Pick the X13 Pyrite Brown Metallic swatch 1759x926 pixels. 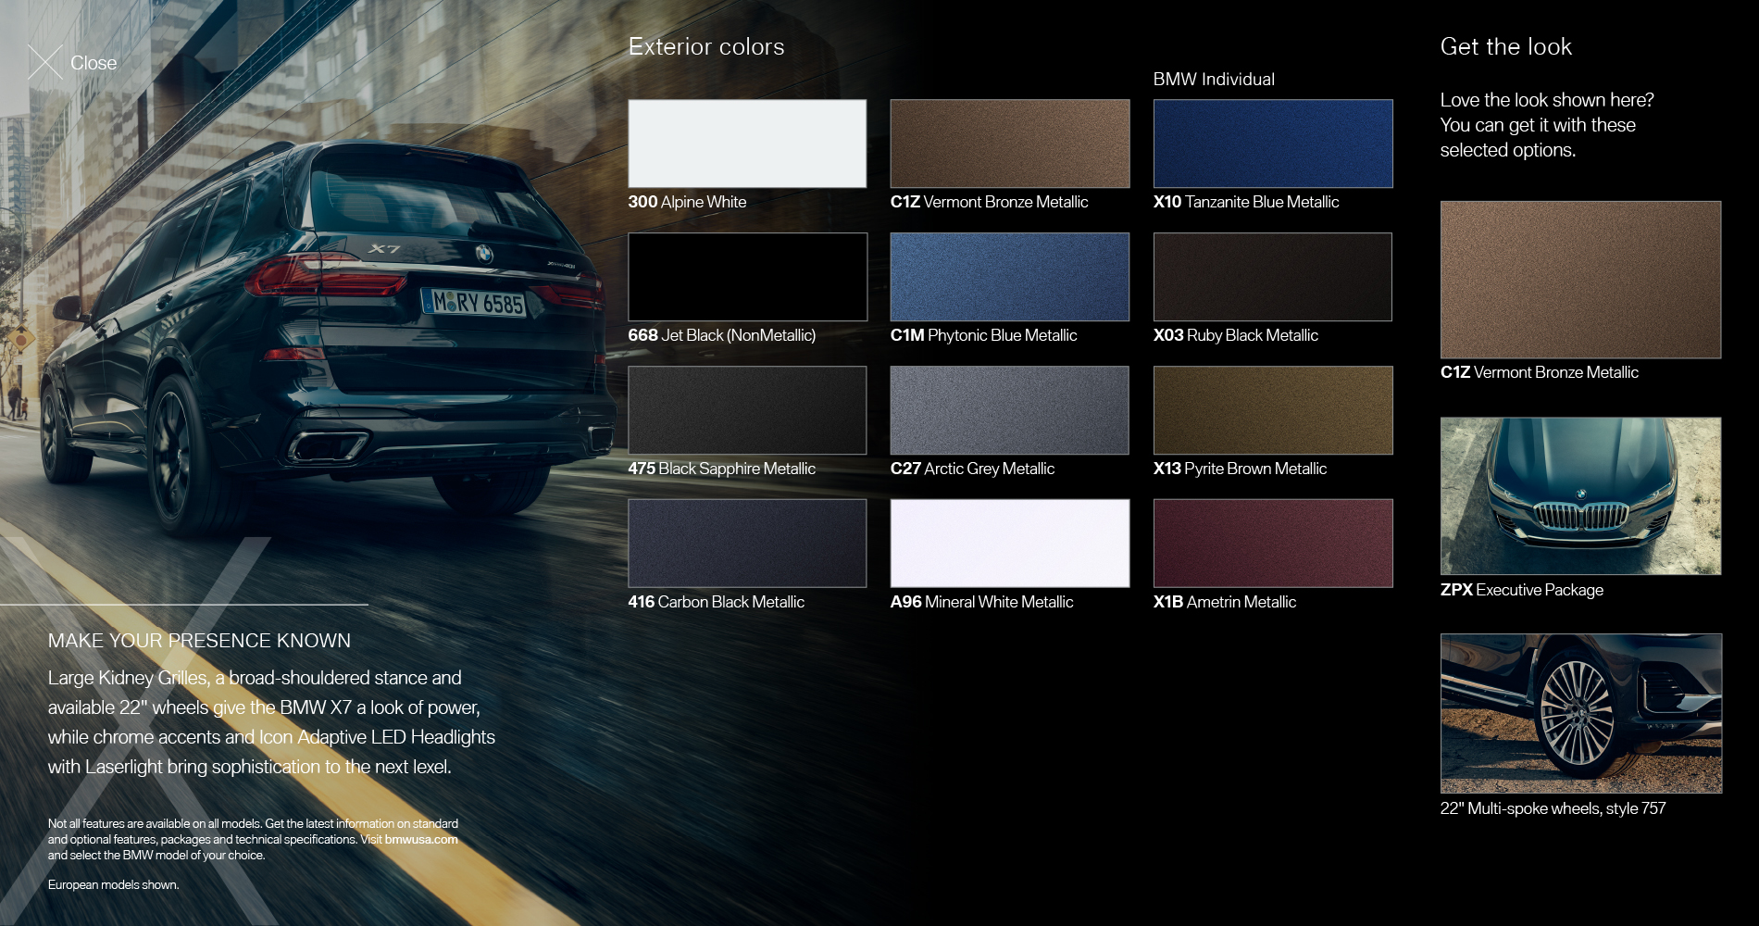click(x=1273, y=410)
